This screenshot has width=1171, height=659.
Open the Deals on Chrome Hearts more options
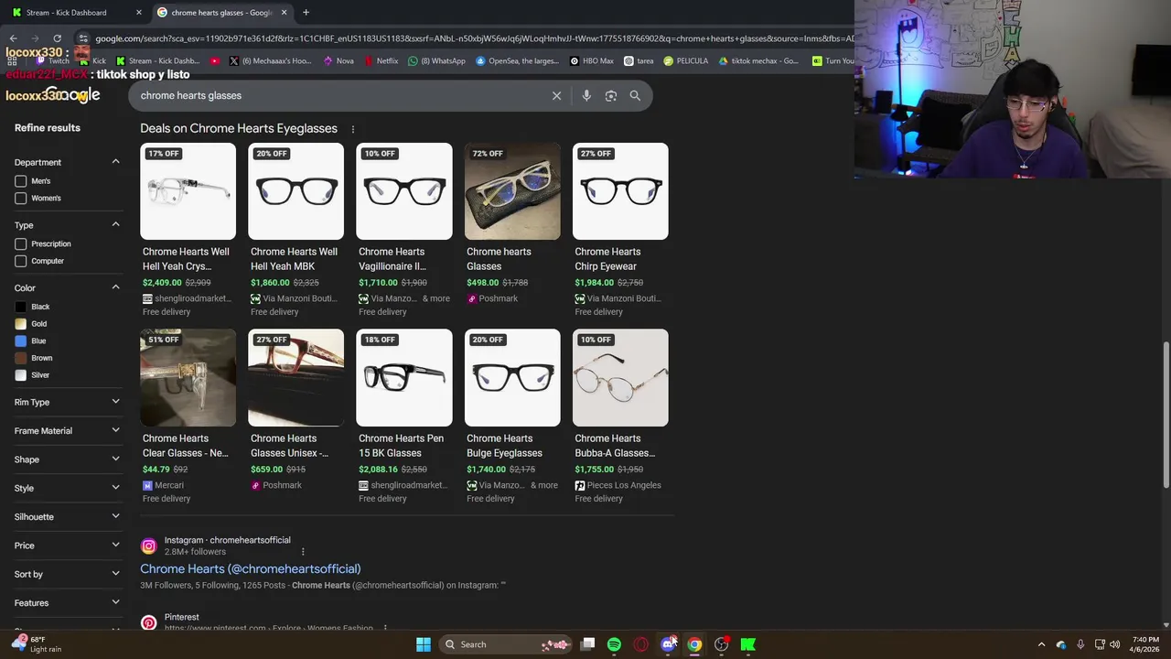[353, 129]
